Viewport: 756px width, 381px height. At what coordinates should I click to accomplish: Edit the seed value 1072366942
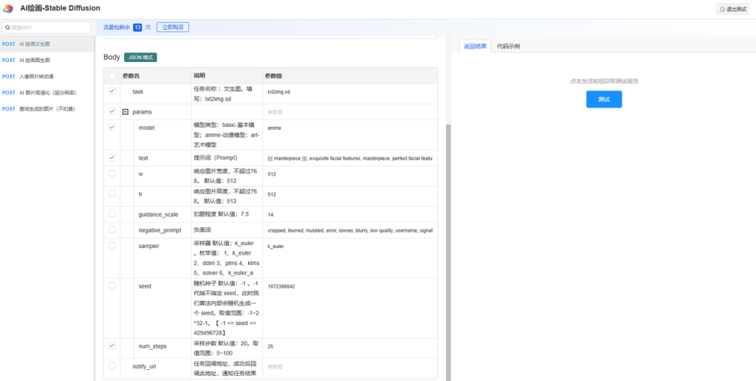pos(349,286)
